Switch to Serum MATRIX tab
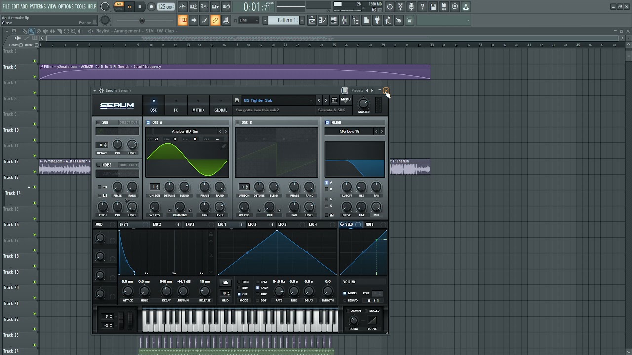Screen dimensions: 632x355 198,106
